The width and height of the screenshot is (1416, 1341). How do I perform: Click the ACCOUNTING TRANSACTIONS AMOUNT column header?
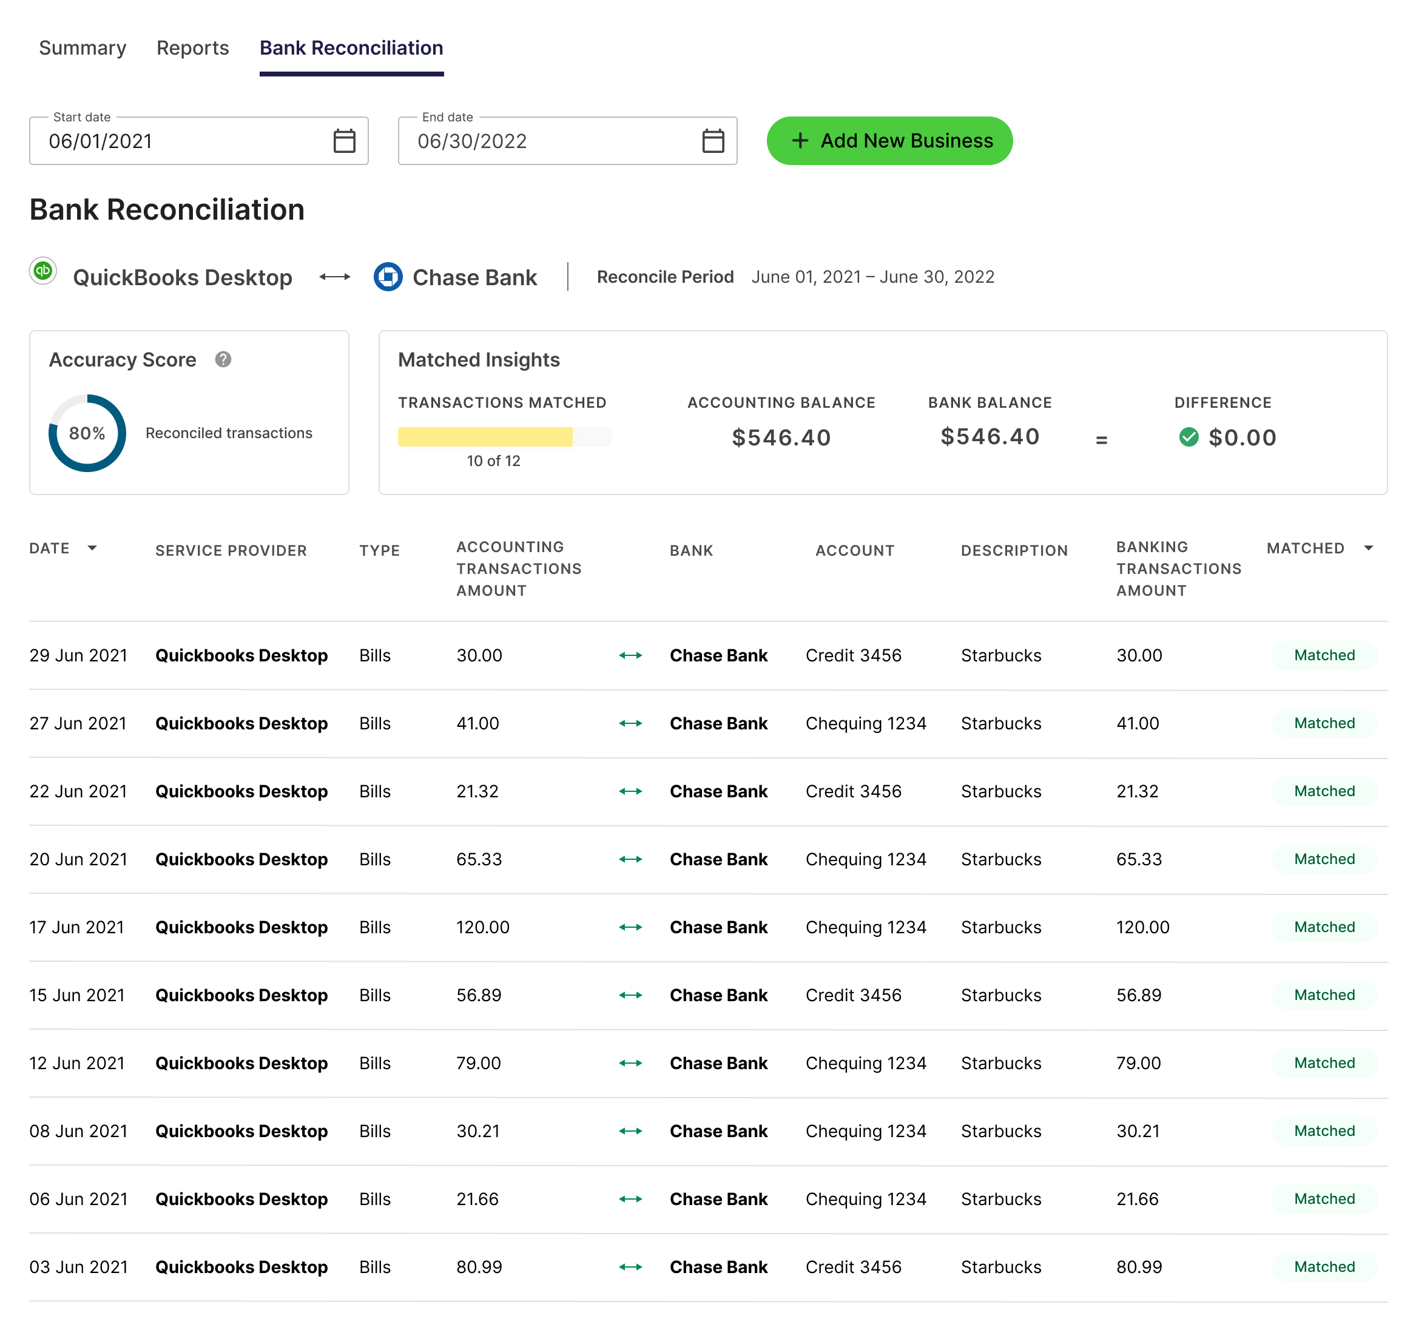[x=519, y=569]
